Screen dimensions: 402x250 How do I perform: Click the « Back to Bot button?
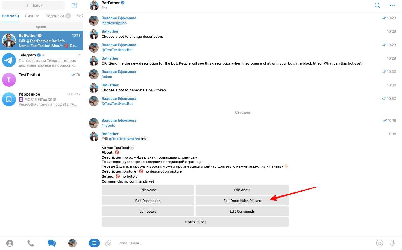(x=195, y=222)
